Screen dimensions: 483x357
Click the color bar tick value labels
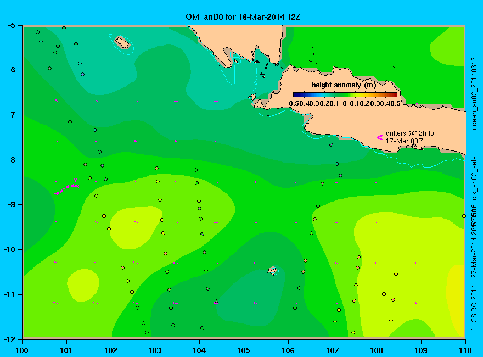coord(343,104)
